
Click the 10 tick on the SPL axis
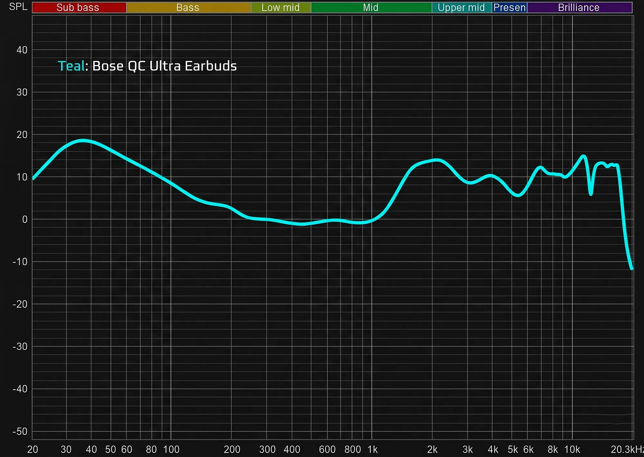click(22, 177)
